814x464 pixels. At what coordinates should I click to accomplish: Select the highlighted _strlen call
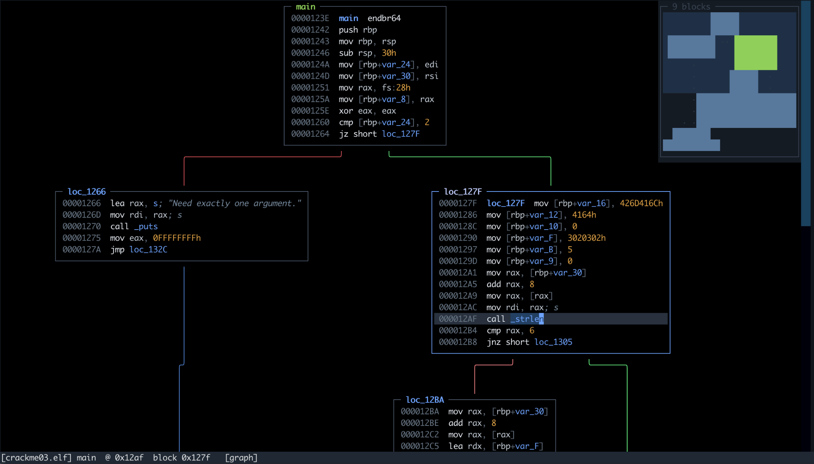point(527,319)
